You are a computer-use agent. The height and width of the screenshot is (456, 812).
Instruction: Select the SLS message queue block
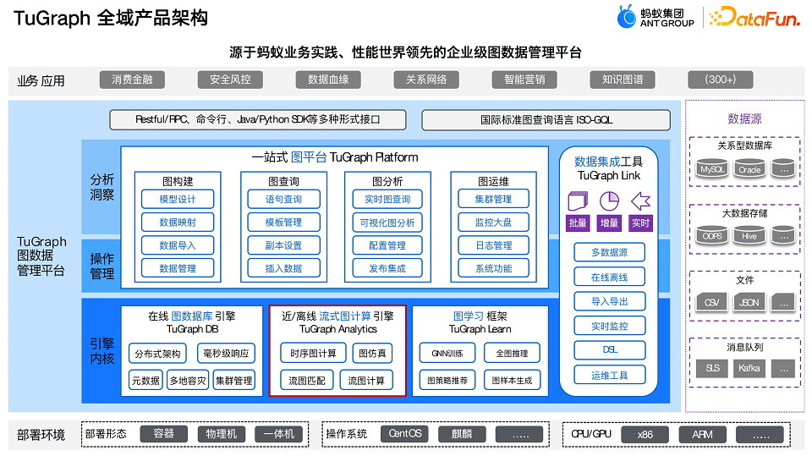pos(712,368)
